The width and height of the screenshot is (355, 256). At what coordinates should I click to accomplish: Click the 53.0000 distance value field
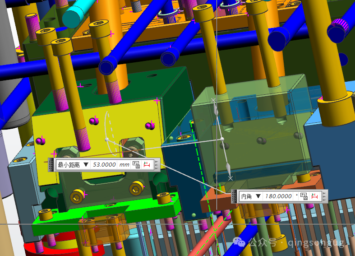tap(104, 165)
